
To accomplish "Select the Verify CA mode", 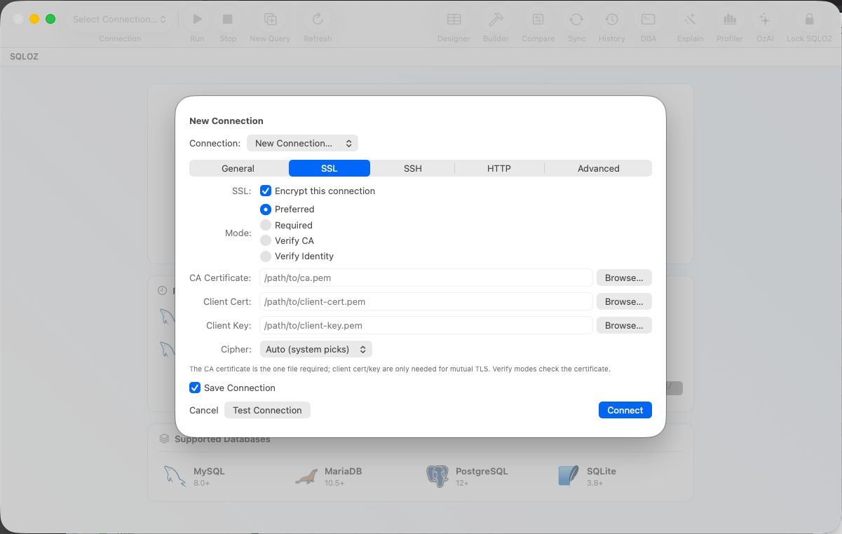I will pyautogui.click(x=266, y=240).
